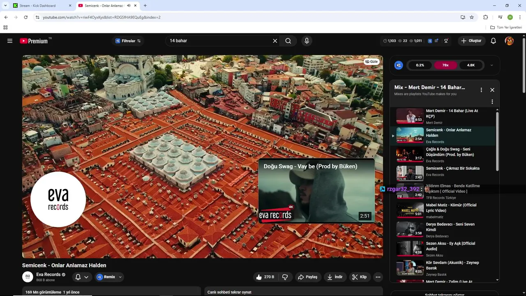Screen dimensions: 526x296
Task: Click the browser address bar URL
Action: click(102, 17)
